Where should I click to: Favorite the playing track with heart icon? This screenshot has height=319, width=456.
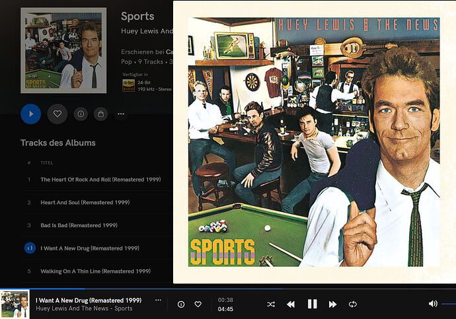click(198, 304)
